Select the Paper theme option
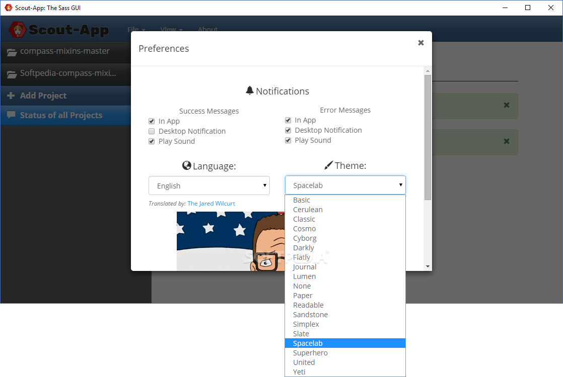The height and width of the screenshot is (377, 563). click(345, 296)
